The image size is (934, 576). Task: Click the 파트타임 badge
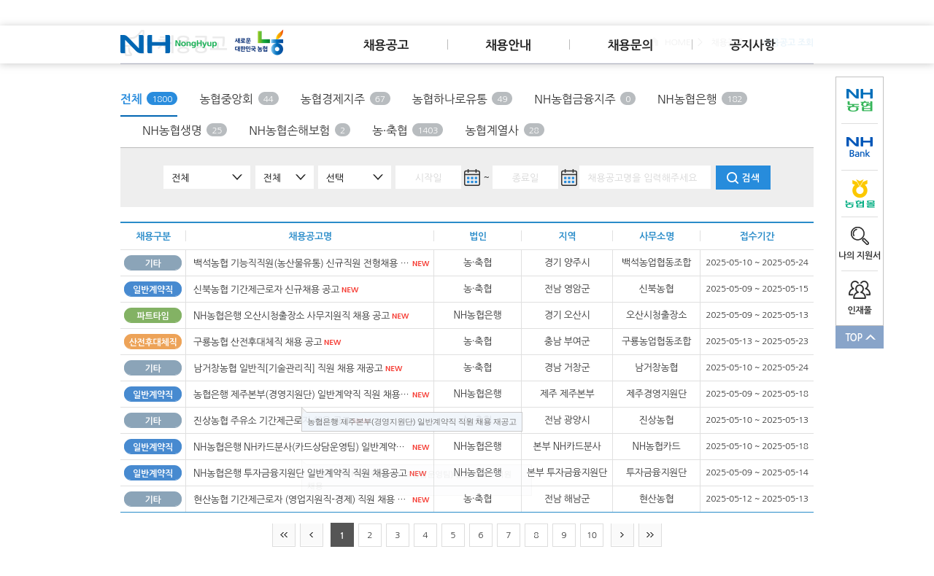[153, 315]
